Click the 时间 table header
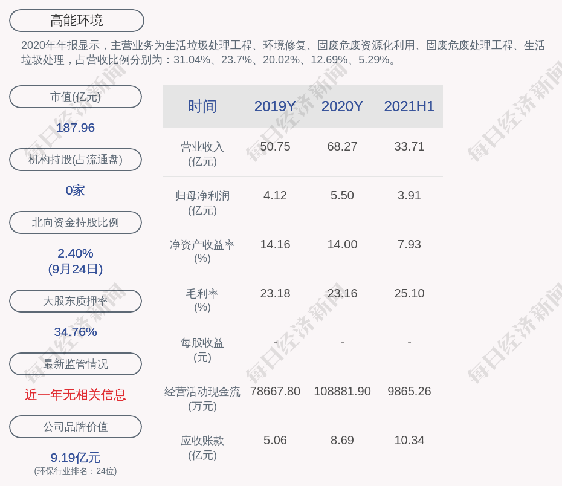Viewport: 562px width, 486px height. tap(202, 106)
